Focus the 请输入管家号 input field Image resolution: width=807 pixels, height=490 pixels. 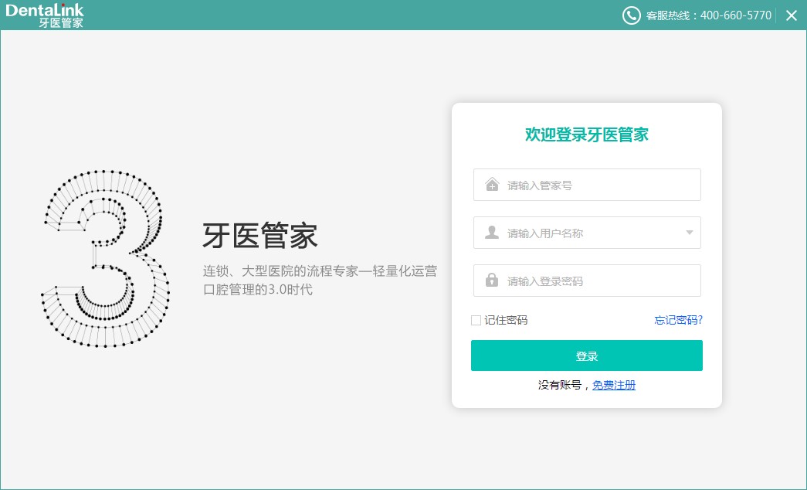[587, 185]
